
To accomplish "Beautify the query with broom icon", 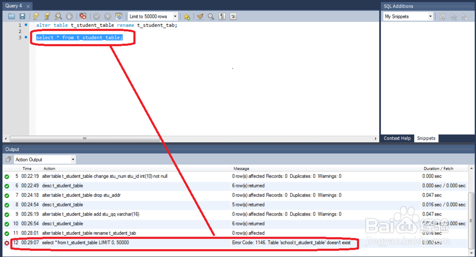I will (x=200, y=16).
